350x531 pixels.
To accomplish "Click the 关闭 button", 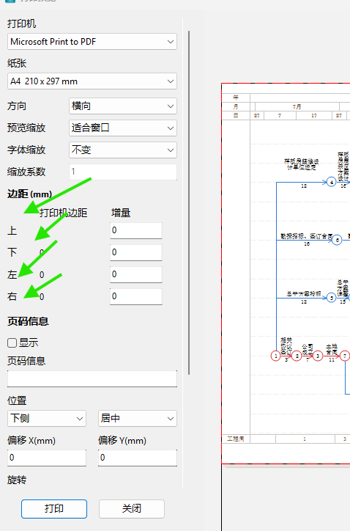I will click(132, 509).
